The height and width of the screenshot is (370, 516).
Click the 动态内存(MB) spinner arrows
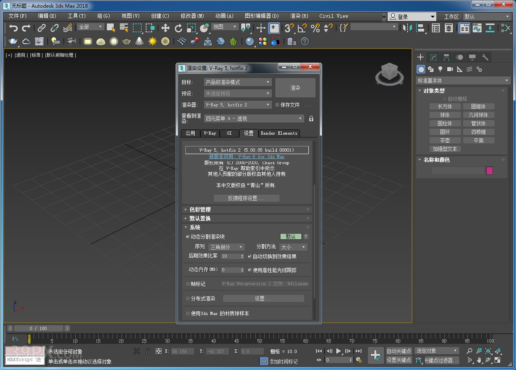click(243, 270)
